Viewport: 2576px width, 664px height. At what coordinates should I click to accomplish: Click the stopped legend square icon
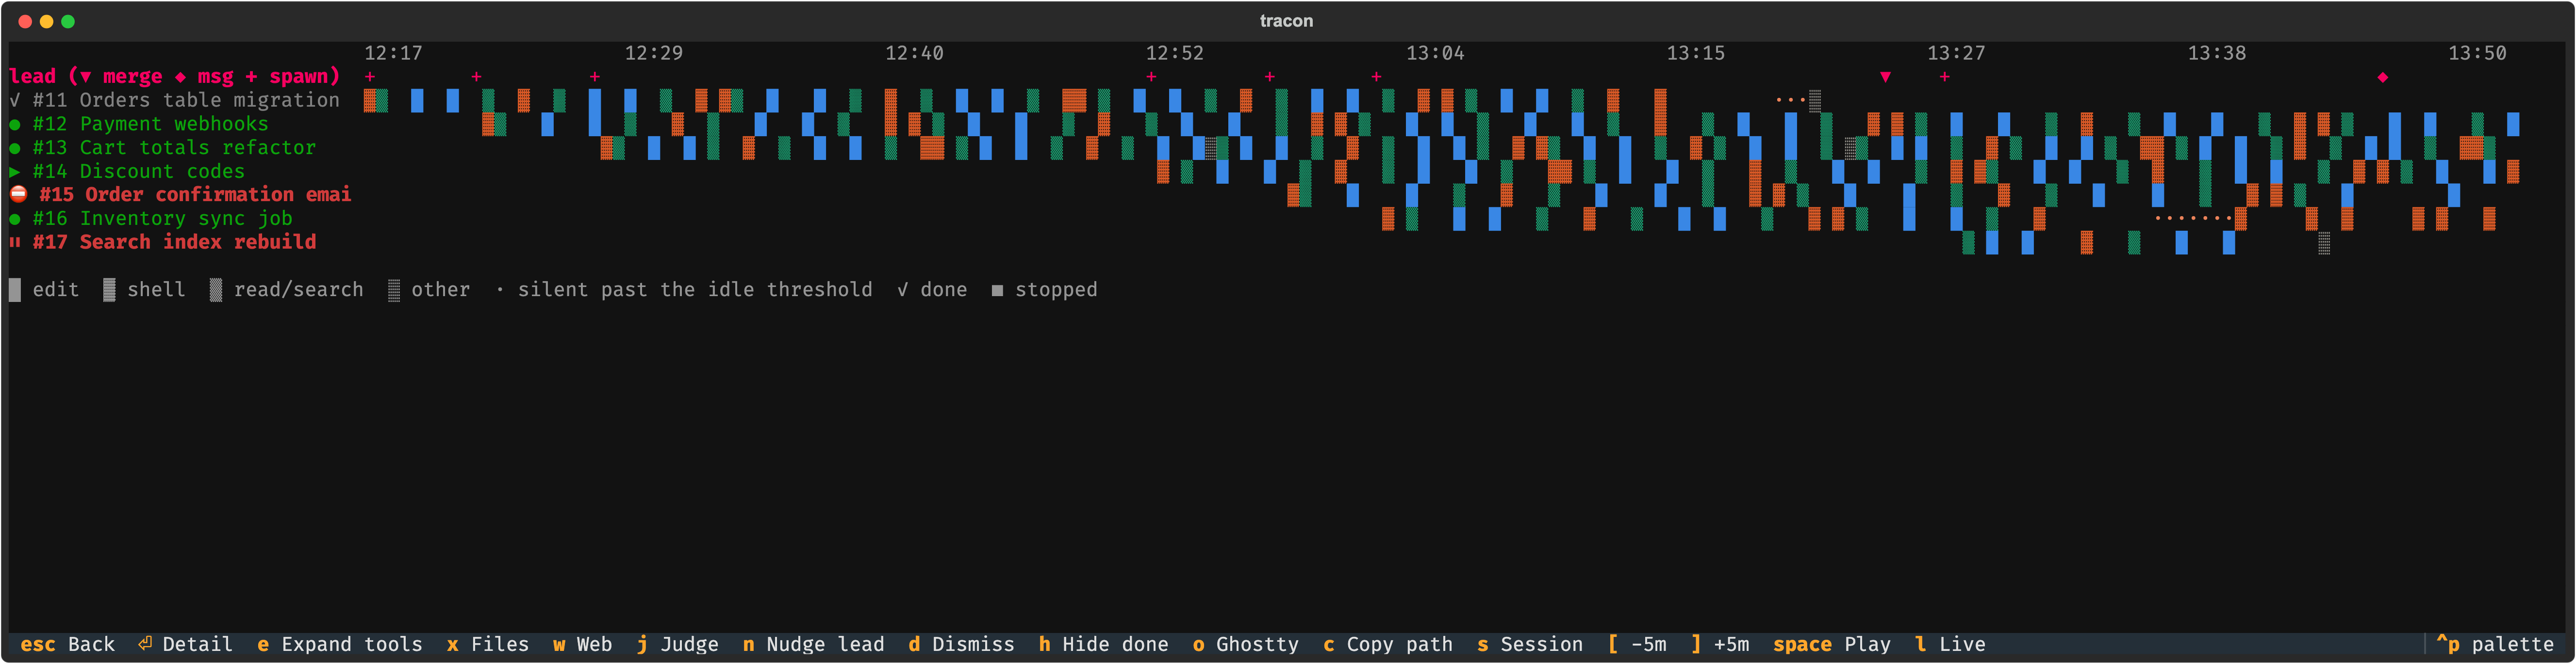(x=997, y=291)
